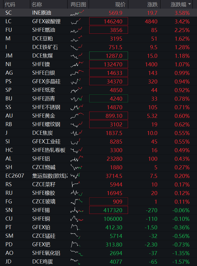Open the EC2607 集运指数 contract code
Screen dimensions: 197x266
(15, 176)
